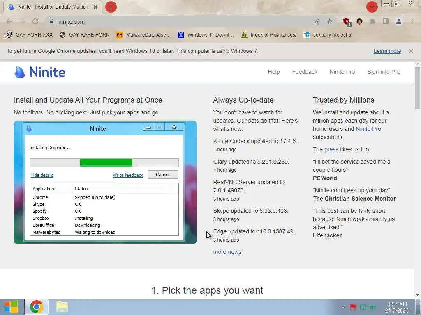The height and width of the screenshot is (315, 421).
Task: Open Ninite Pro in the header
Action: pos(342,72)
